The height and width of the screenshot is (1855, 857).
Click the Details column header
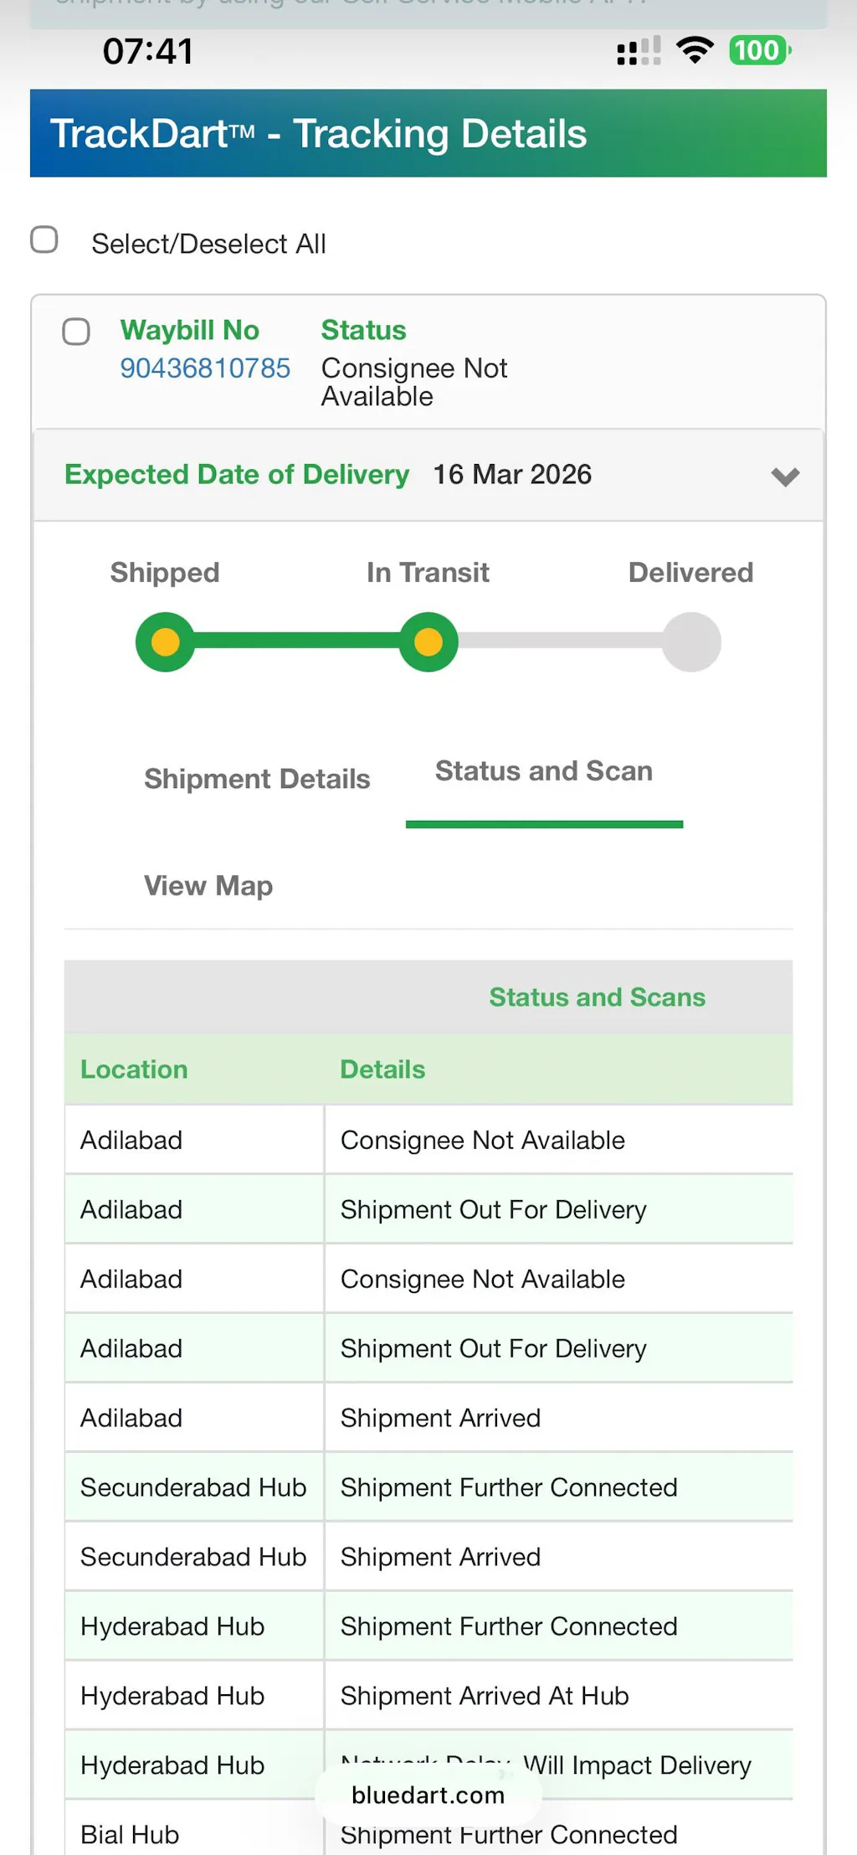[382, 1069]
